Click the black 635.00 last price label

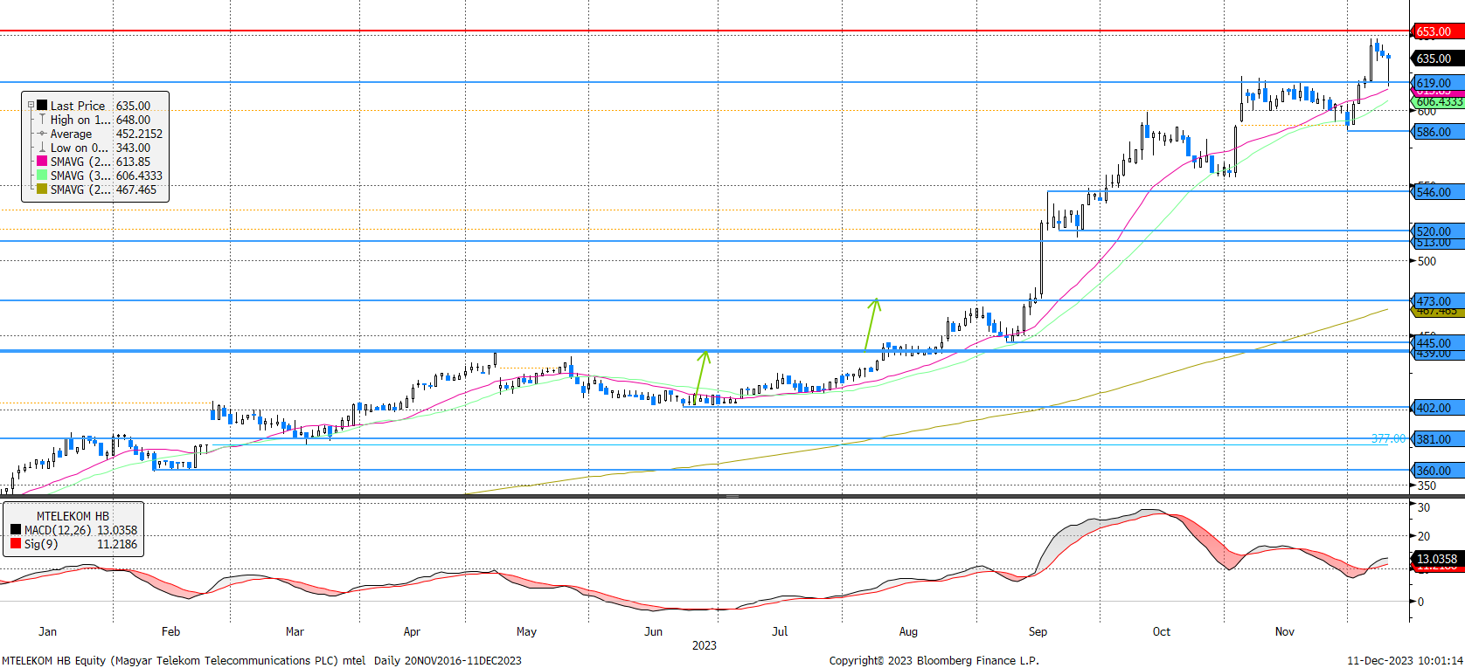(1438, 59)
